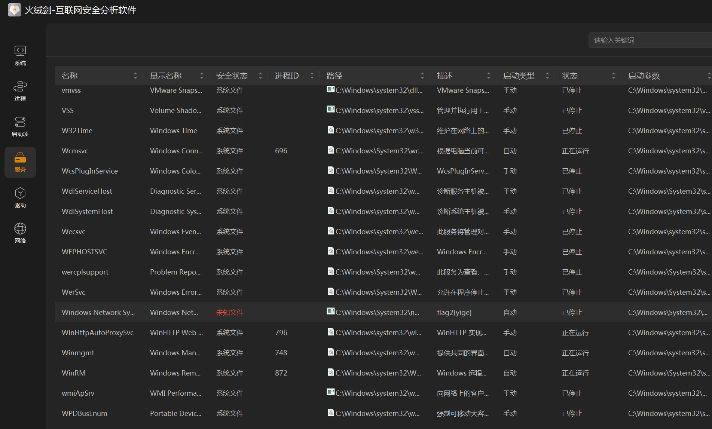Click the vmvss path file icon
This screenshot has width=712, height=429.
(330, 89)
